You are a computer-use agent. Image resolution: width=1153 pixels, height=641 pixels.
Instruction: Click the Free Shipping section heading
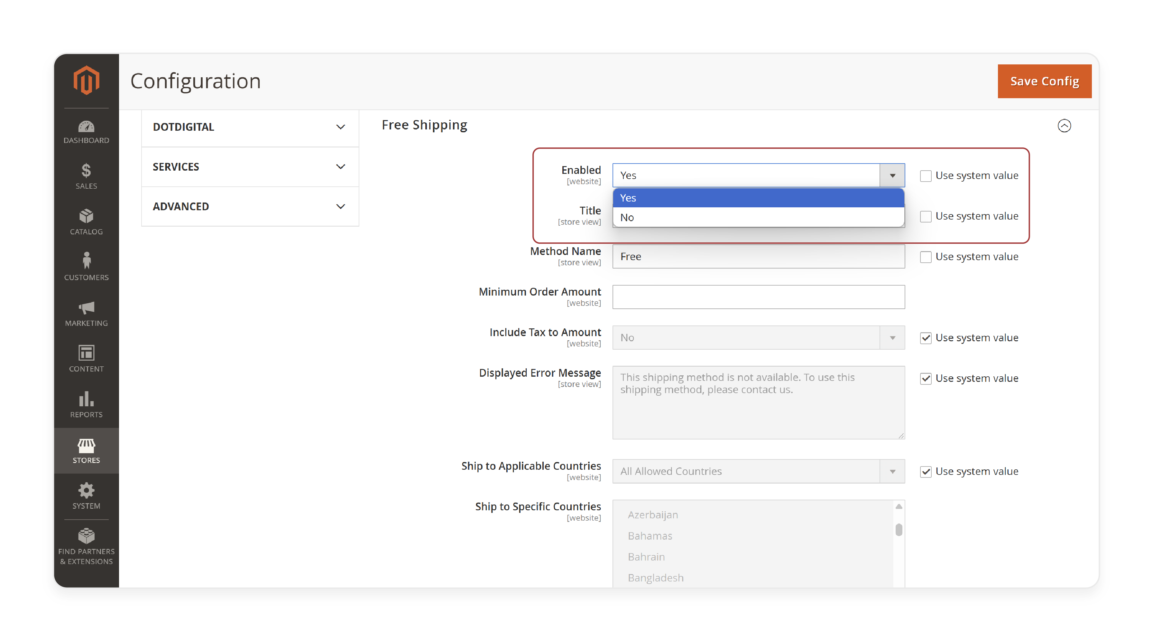click(424, 125)
